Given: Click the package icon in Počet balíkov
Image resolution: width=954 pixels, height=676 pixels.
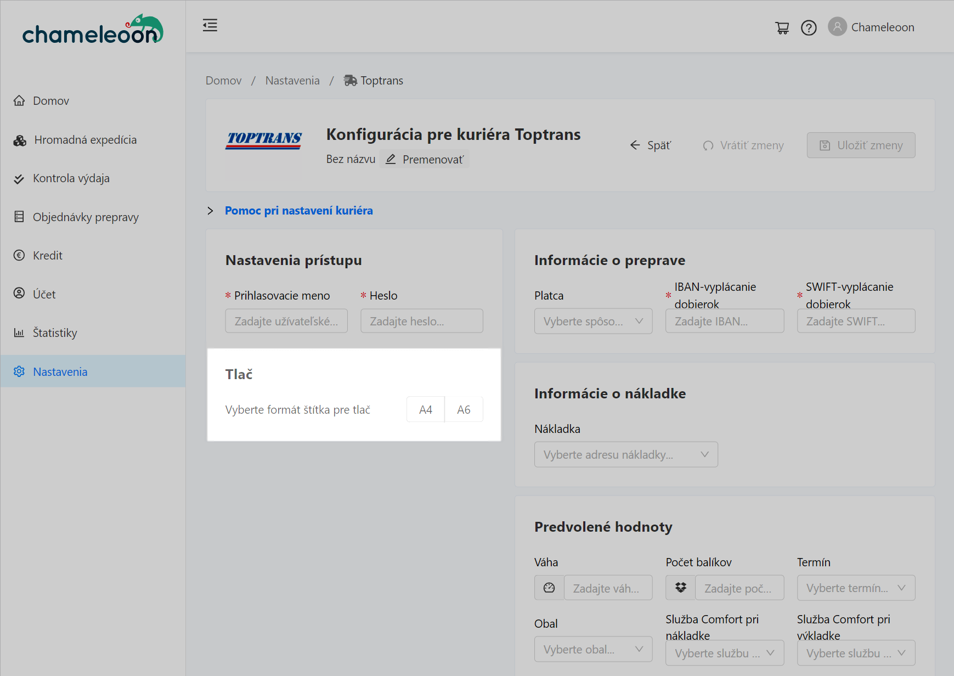Looking at the screenshot, I should tap(680, 588).
